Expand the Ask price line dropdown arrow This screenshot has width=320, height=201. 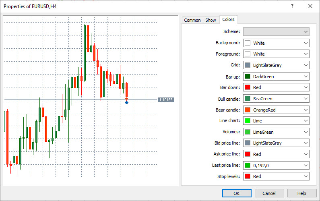[306, 154]
